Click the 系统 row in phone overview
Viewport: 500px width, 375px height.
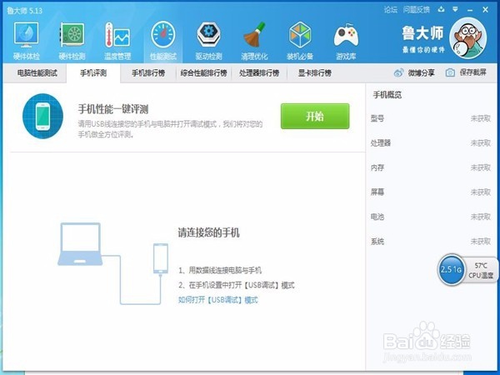[431, 242]
